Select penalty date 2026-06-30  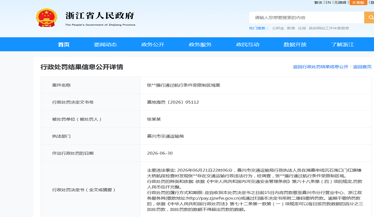160,153
